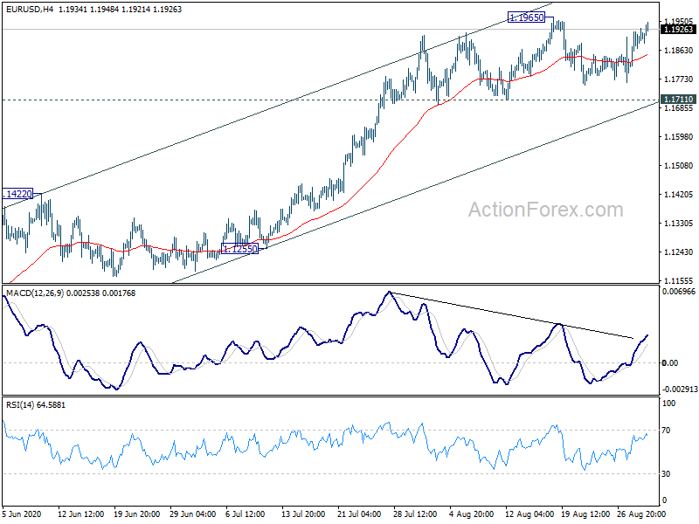Click the RSI(14) 64.5881 indicator label
This screenshot has height=524, width=699.
point(36,405)
